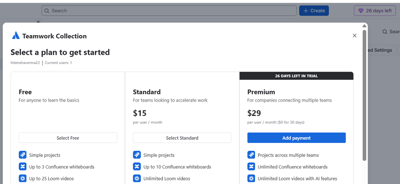Screen dimensions: 400x184
Task: Click For companies connecting multiple teams text
Action: pyautogui.click(x=289, y=100)
